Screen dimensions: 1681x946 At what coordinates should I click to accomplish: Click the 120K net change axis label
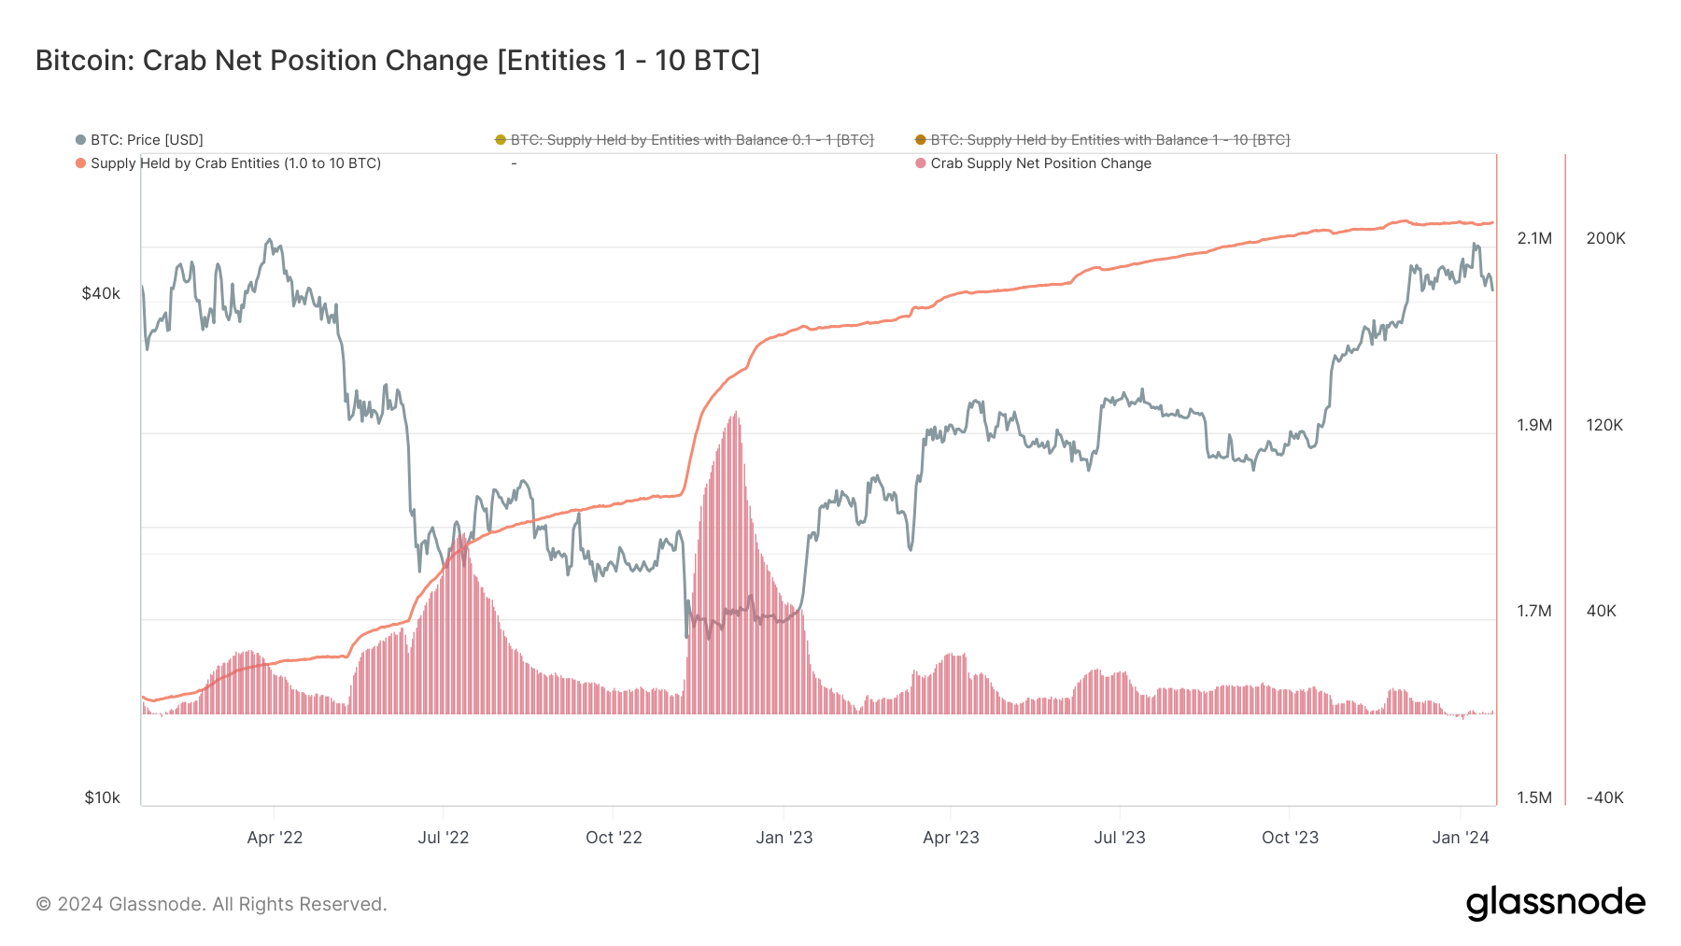click(x=1604, y=426)
